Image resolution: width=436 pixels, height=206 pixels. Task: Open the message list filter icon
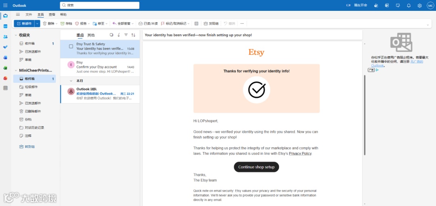tap(126, 35)
